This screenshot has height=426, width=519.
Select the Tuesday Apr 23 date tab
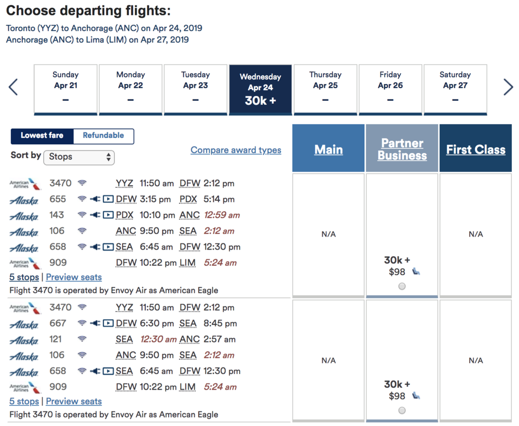click(x=196, y=89)
